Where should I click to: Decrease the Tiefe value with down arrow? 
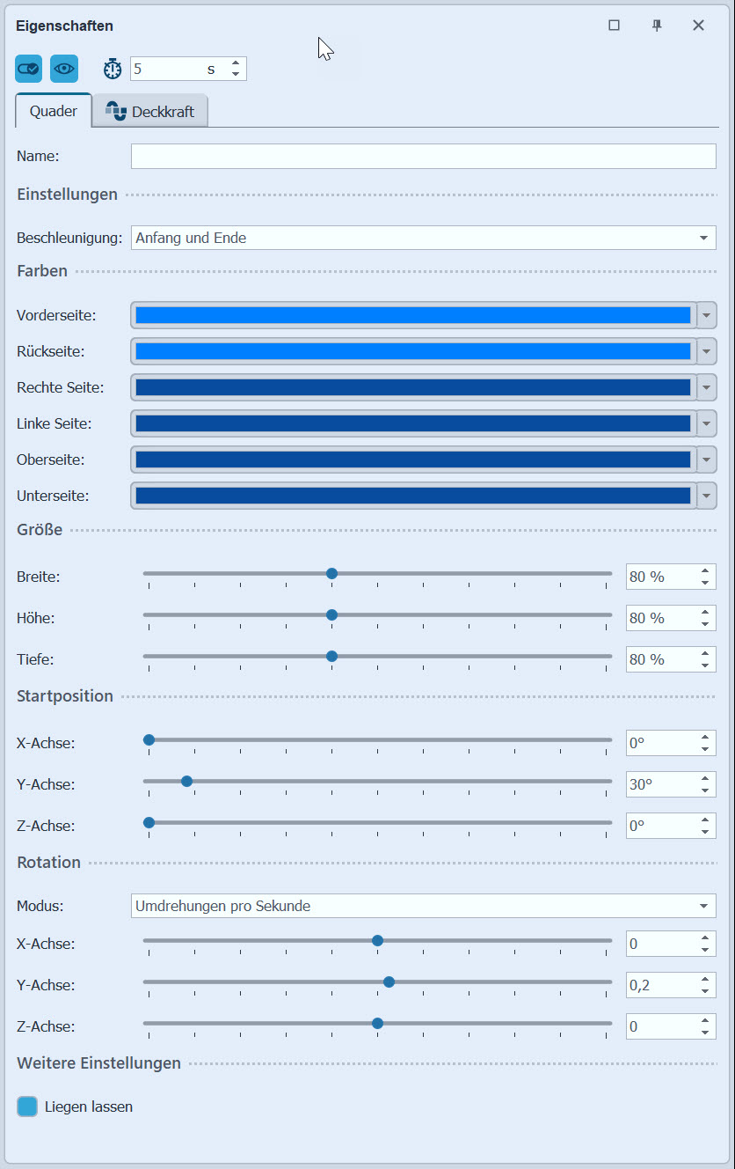[x=705, y=665]
